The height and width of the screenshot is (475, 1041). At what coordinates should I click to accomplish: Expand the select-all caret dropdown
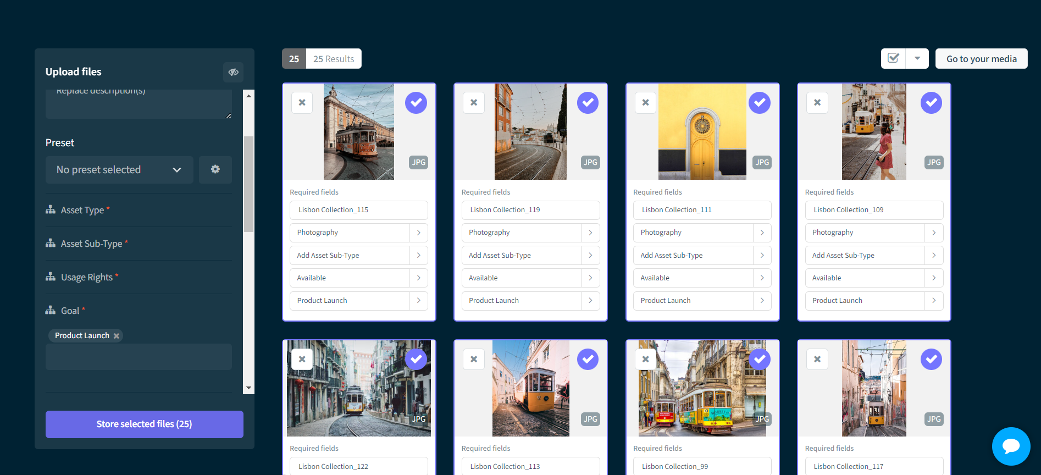(917, 58)
